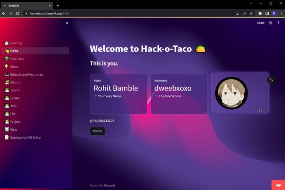
Task: Click the bar chart icon beside View
Action: (7, 129)
